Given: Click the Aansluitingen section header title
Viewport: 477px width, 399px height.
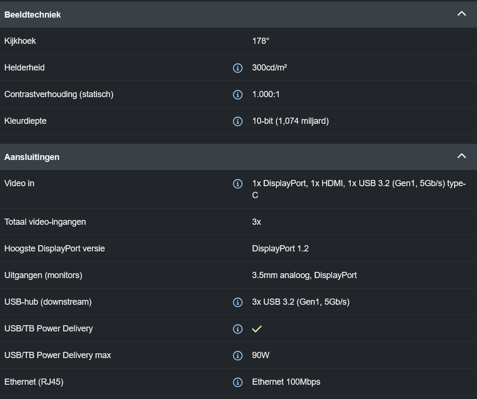Looking at the screenshot, I should click(x=32, y=157).
